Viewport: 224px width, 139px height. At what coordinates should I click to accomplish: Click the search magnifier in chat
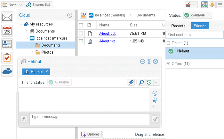tap(141, 82)
